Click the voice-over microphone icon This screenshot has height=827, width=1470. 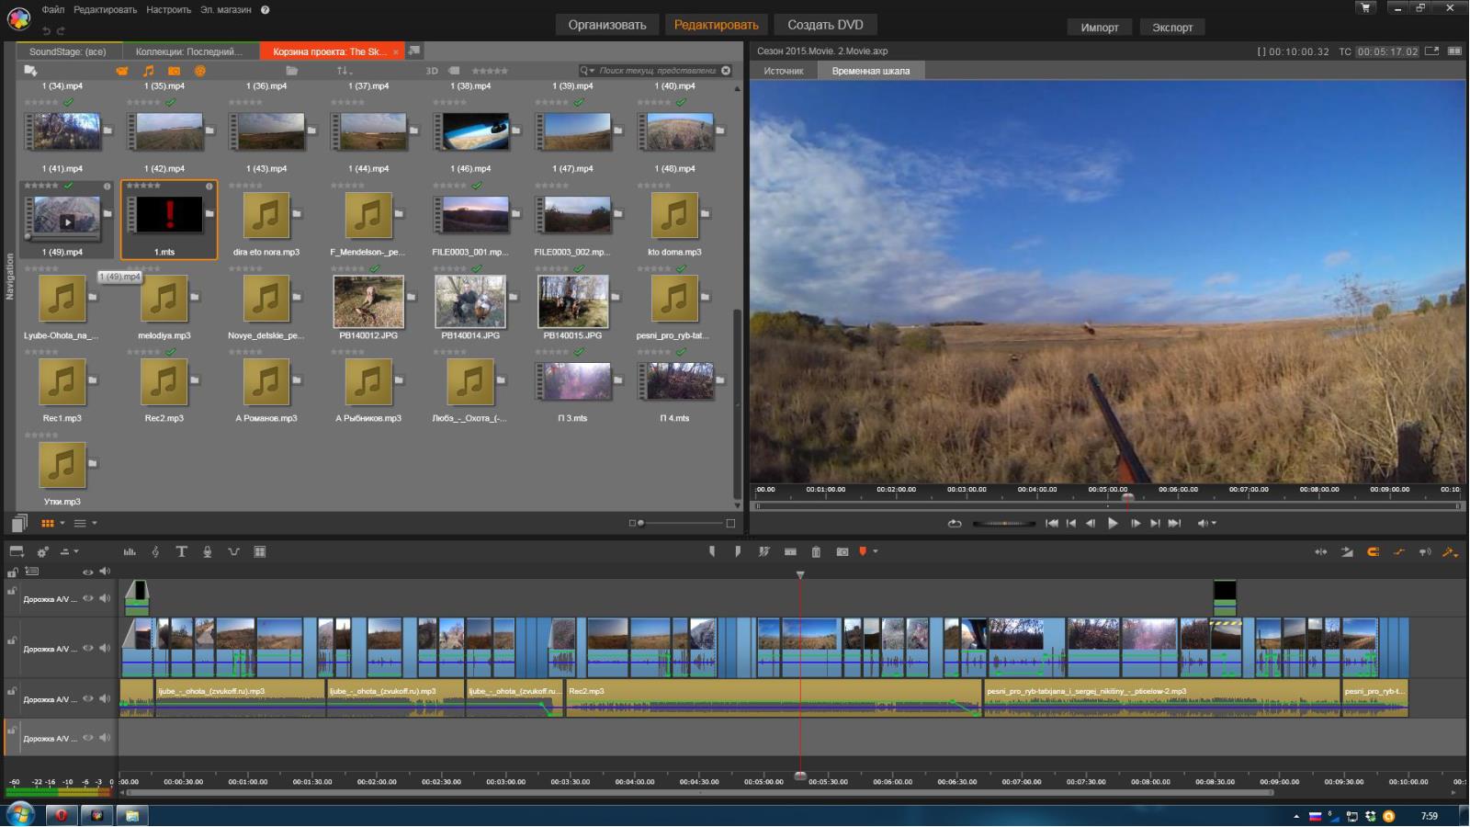click(x=208, y=551)
